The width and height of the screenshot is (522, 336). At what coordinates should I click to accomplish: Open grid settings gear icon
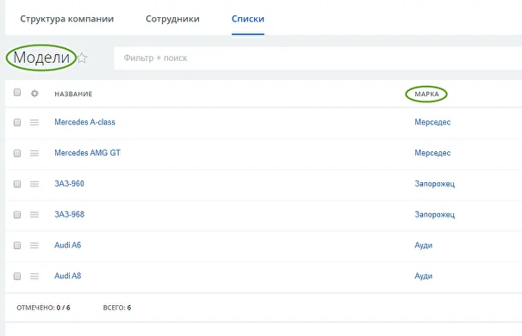pyautogui.click(x=34, y=94)
